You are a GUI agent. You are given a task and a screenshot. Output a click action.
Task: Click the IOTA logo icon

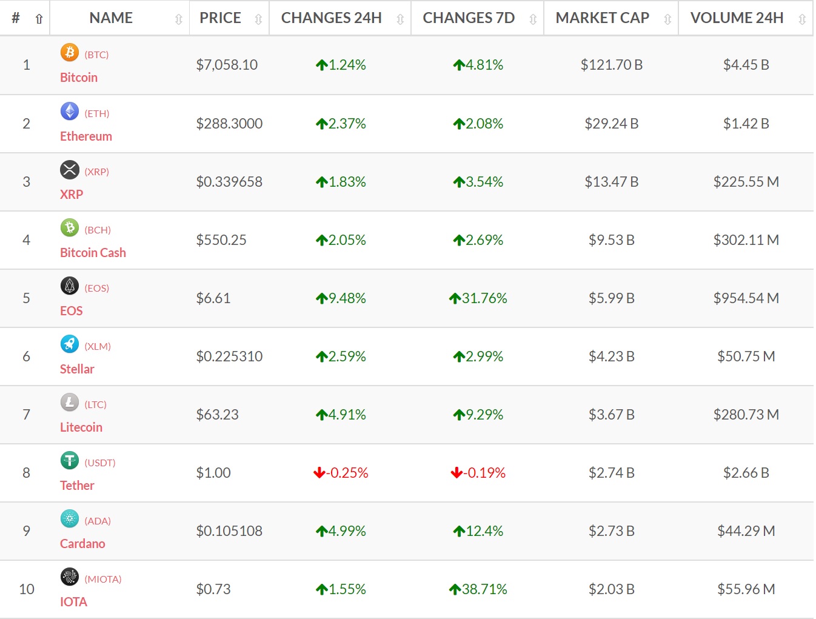click(70, 577)
